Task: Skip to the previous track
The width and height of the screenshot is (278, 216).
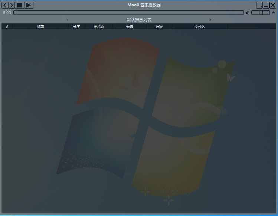Action: [x=5, y=5]
